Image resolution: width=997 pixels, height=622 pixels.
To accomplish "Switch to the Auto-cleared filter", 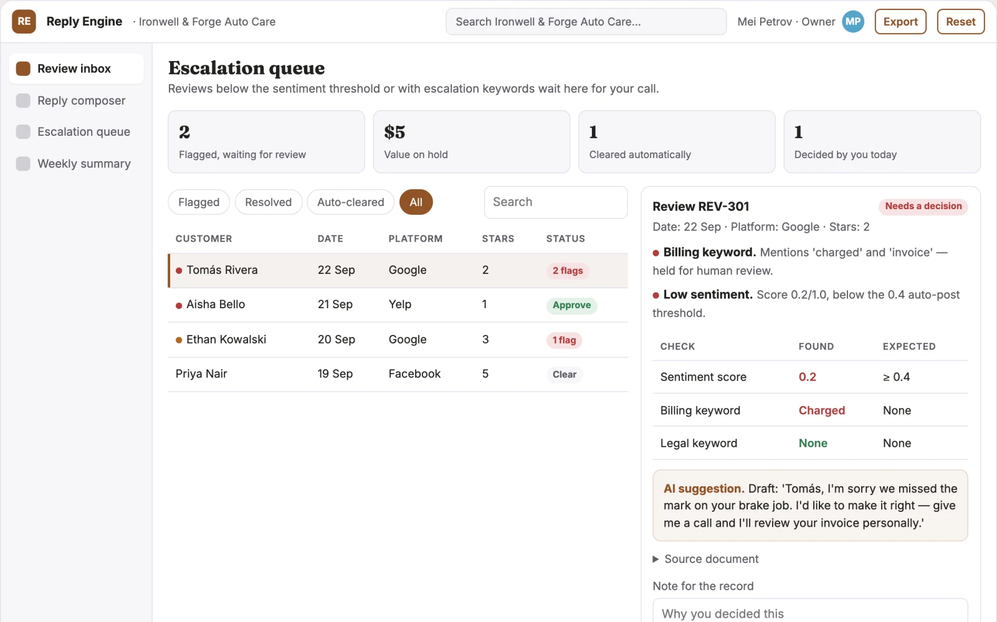I will coord(350,202).
